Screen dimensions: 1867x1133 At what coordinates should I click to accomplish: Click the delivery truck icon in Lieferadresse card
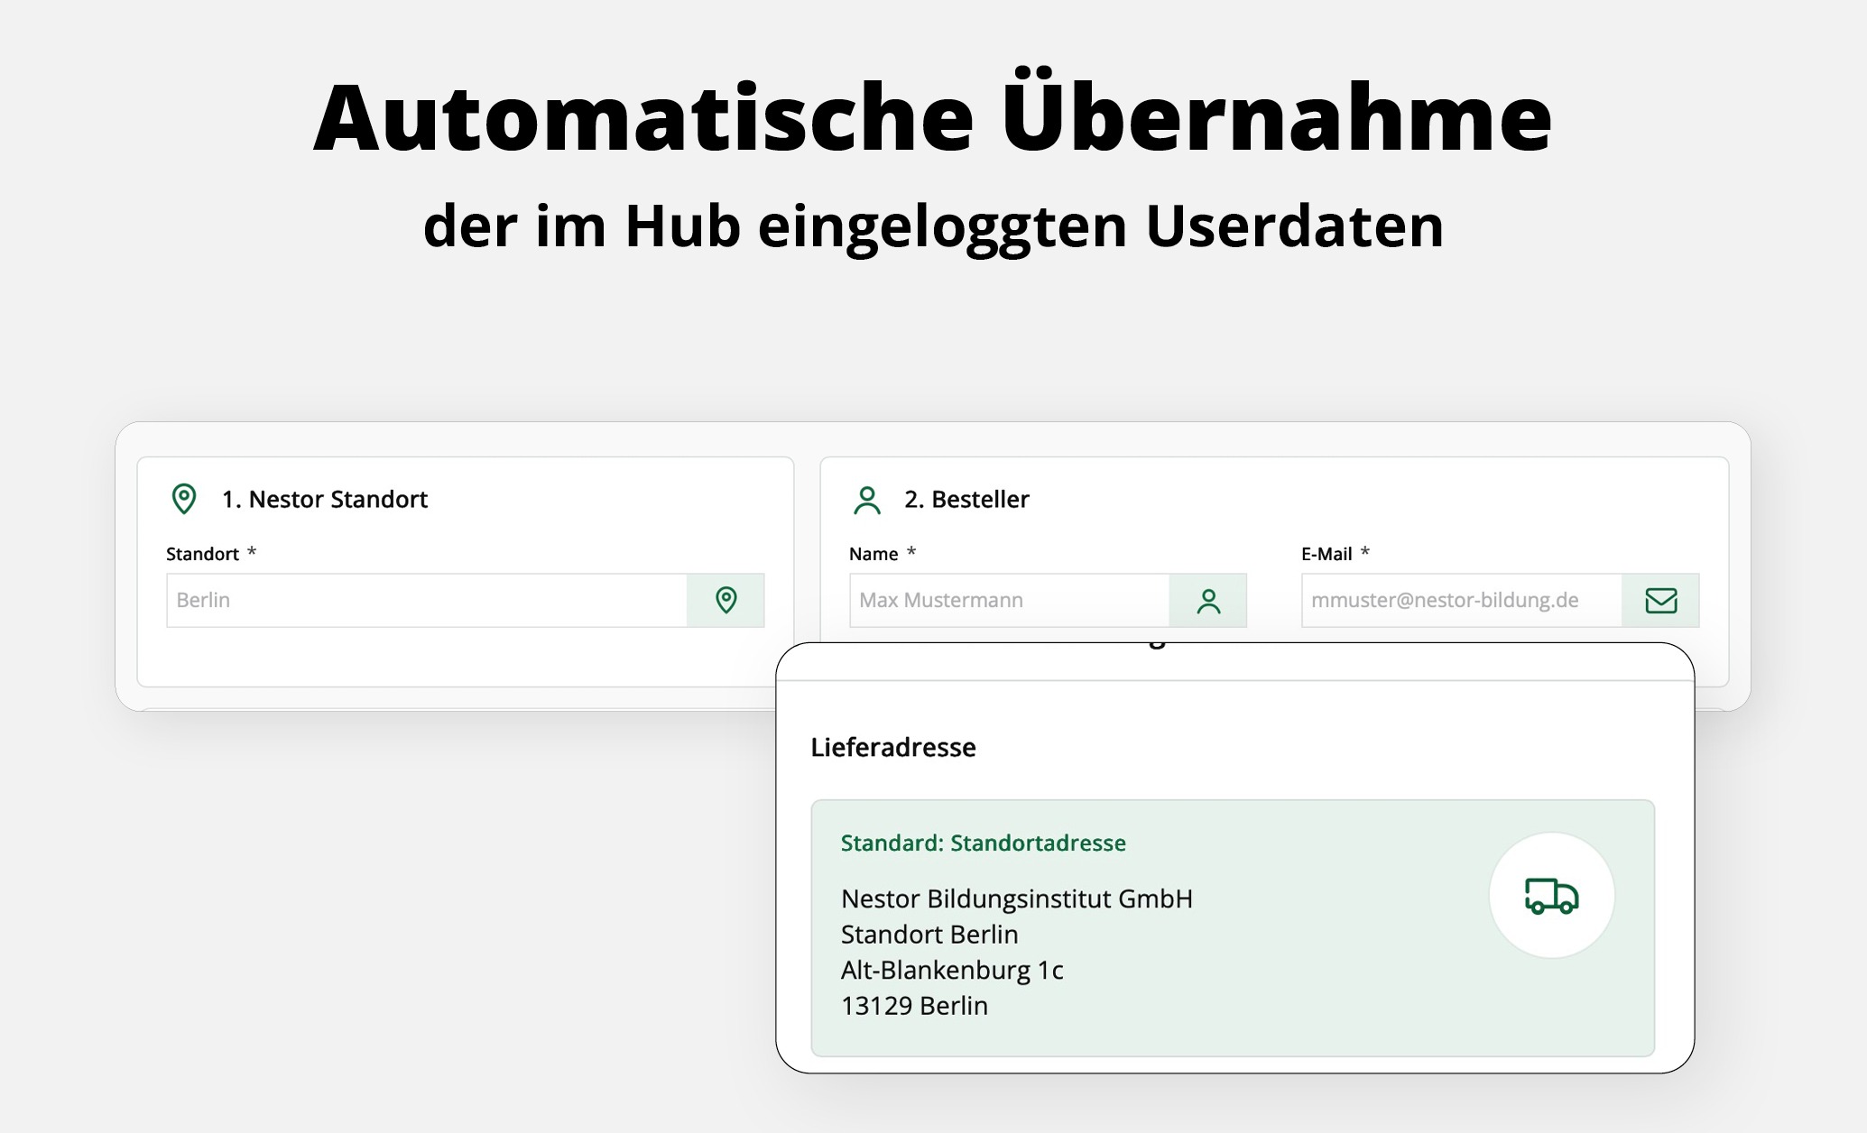pos(1551,896)
